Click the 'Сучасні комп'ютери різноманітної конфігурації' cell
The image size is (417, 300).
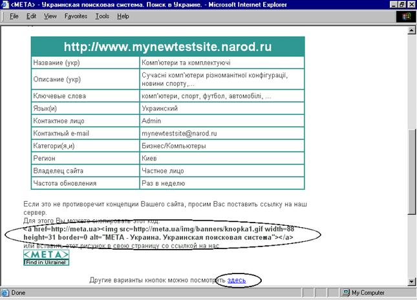point(222,79)
